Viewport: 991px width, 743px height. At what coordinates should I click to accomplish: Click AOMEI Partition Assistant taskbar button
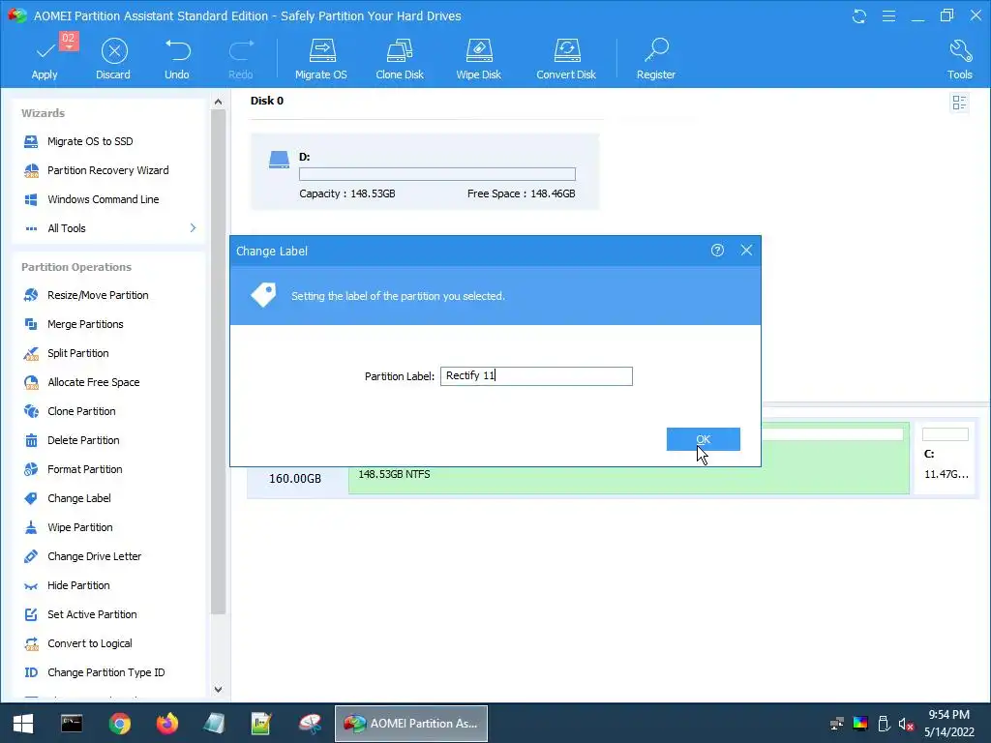coord(410,724)
